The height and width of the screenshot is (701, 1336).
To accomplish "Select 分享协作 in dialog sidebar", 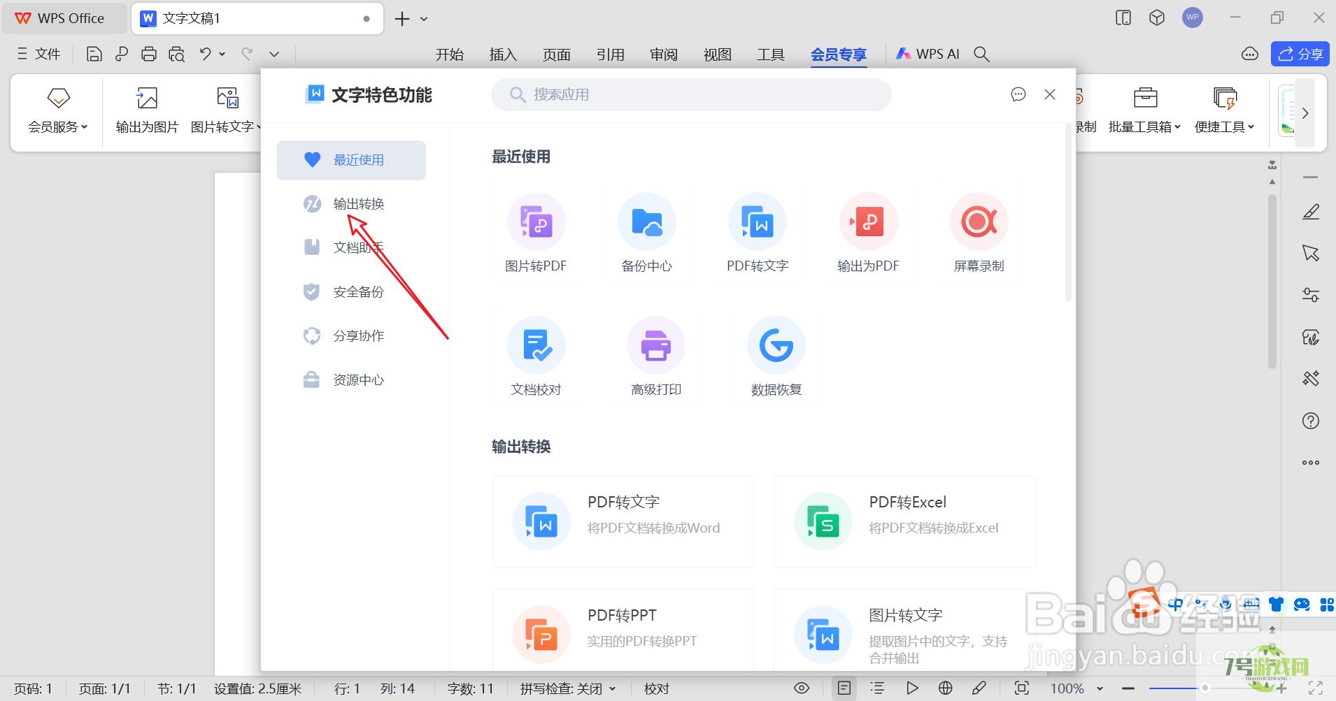I will 351,336.
